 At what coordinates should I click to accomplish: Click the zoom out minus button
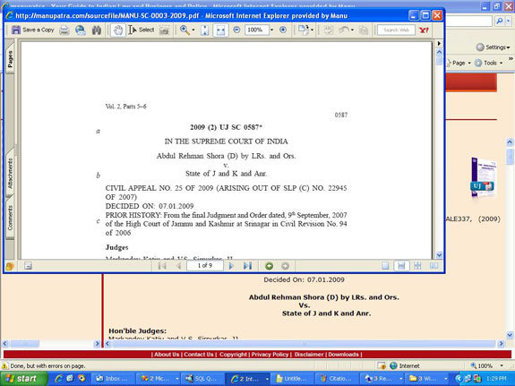pyautogui.click(x=236, y=30)
